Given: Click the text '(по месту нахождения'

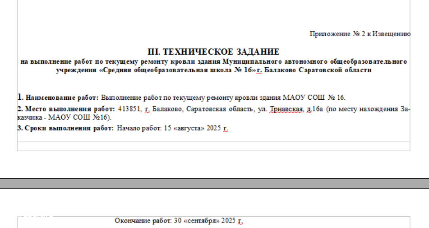Looking at the screenshot, I should click(x=362, y=109).
